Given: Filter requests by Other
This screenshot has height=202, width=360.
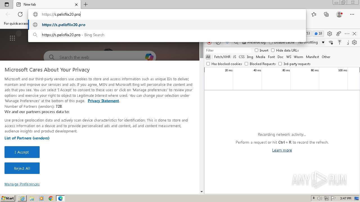Looking at the screenshot, I should tap(326, 57).
